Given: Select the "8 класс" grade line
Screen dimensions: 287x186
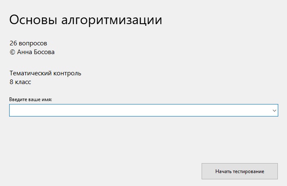Looking at the screenshot, I should 20,82.
